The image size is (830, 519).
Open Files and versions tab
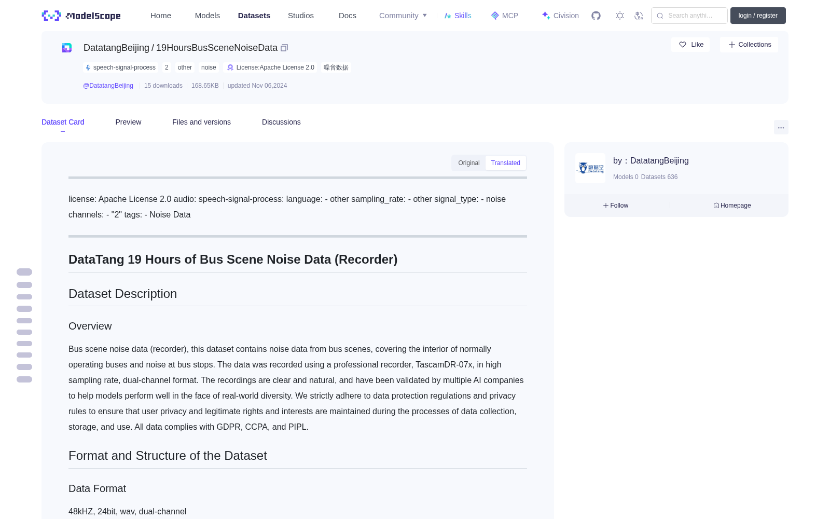click(x=201, y=122)
